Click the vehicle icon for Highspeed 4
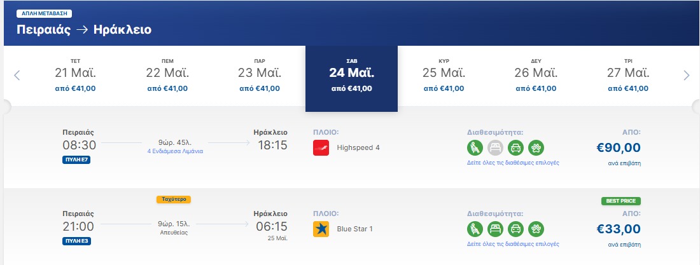Viewport: 700px width, 265px height. [515, 147]
